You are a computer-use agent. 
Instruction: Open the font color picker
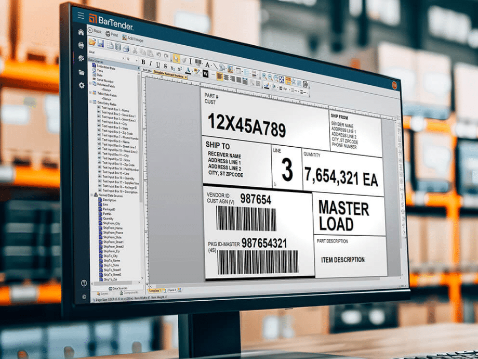[x=188, y=71]
